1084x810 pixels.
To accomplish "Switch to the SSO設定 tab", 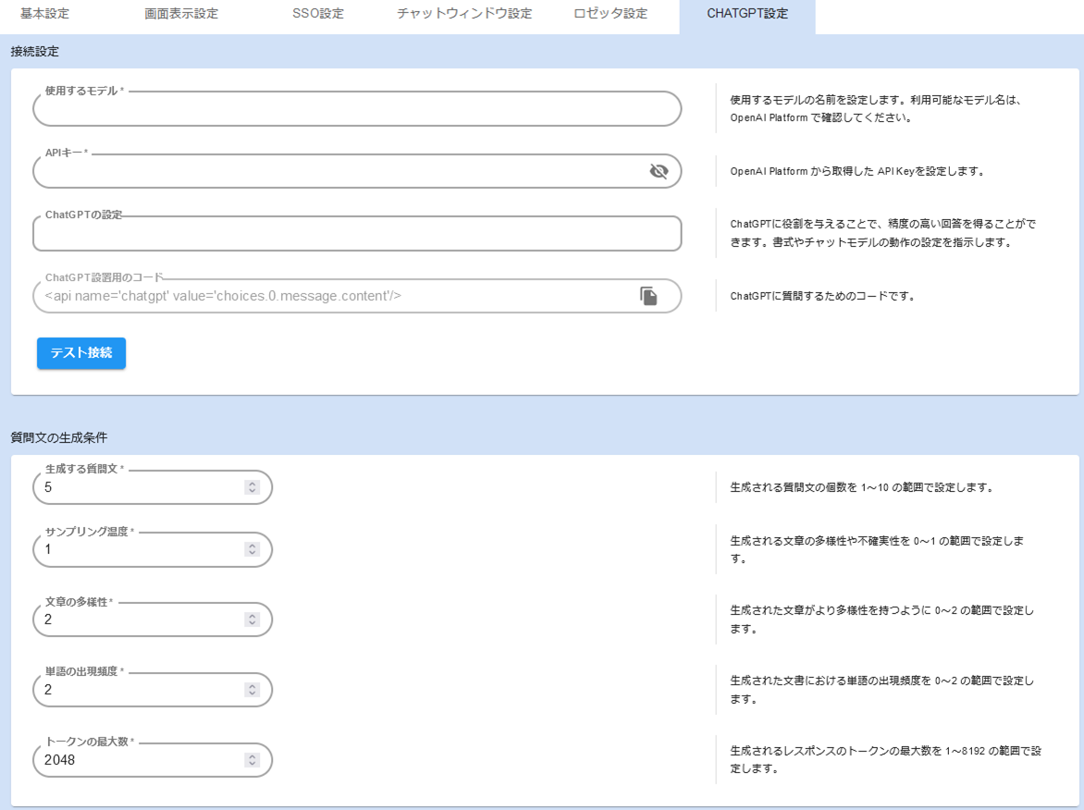I will click(x=317, y=14).
